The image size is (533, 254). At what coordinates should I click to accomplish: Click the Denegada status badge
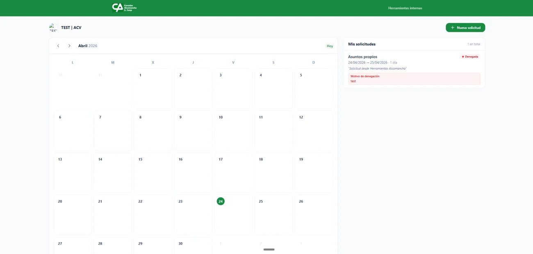coord(470,57)
